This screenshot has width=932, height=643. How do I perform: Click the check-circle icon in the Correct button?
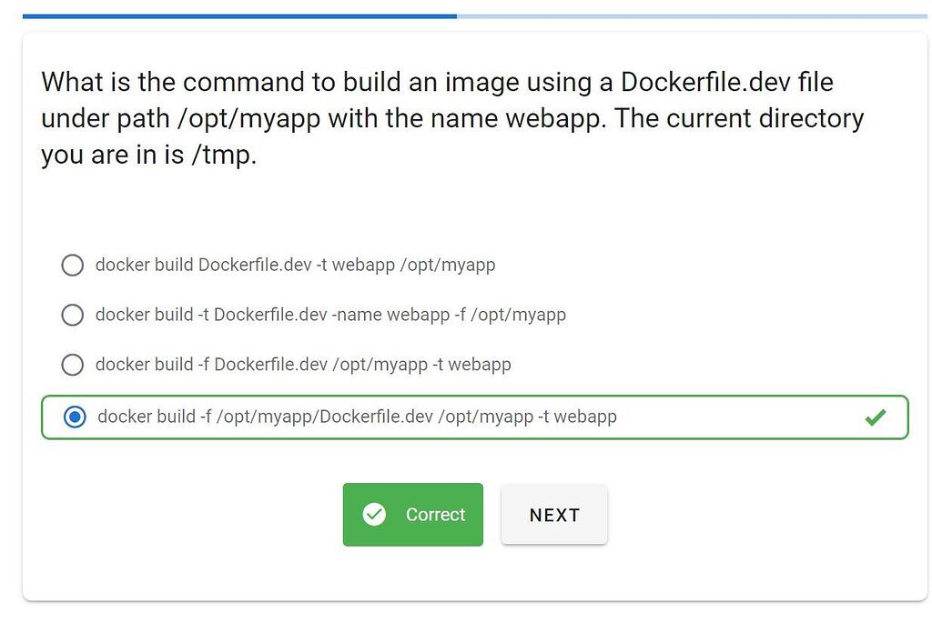click(x=374, y=515)
